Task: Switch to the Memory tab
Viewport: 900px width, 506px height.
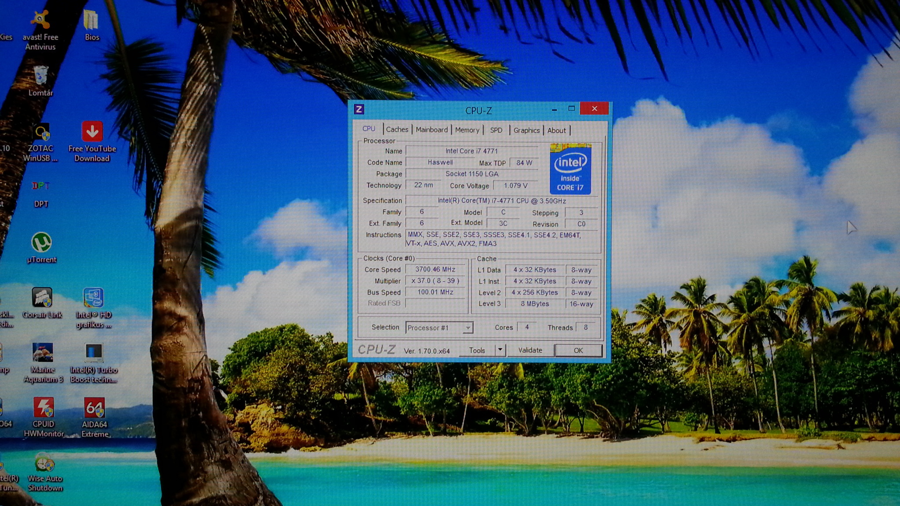Action: [467, 130]
